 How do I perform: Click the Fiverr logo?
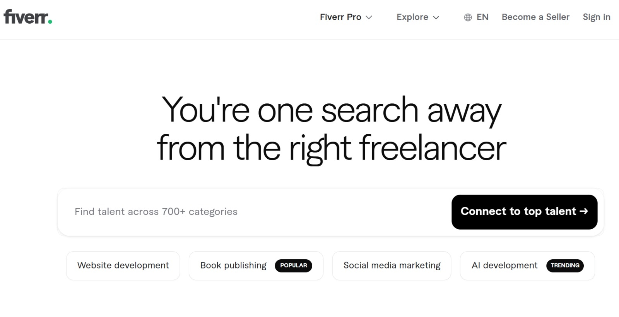(27, 17)
